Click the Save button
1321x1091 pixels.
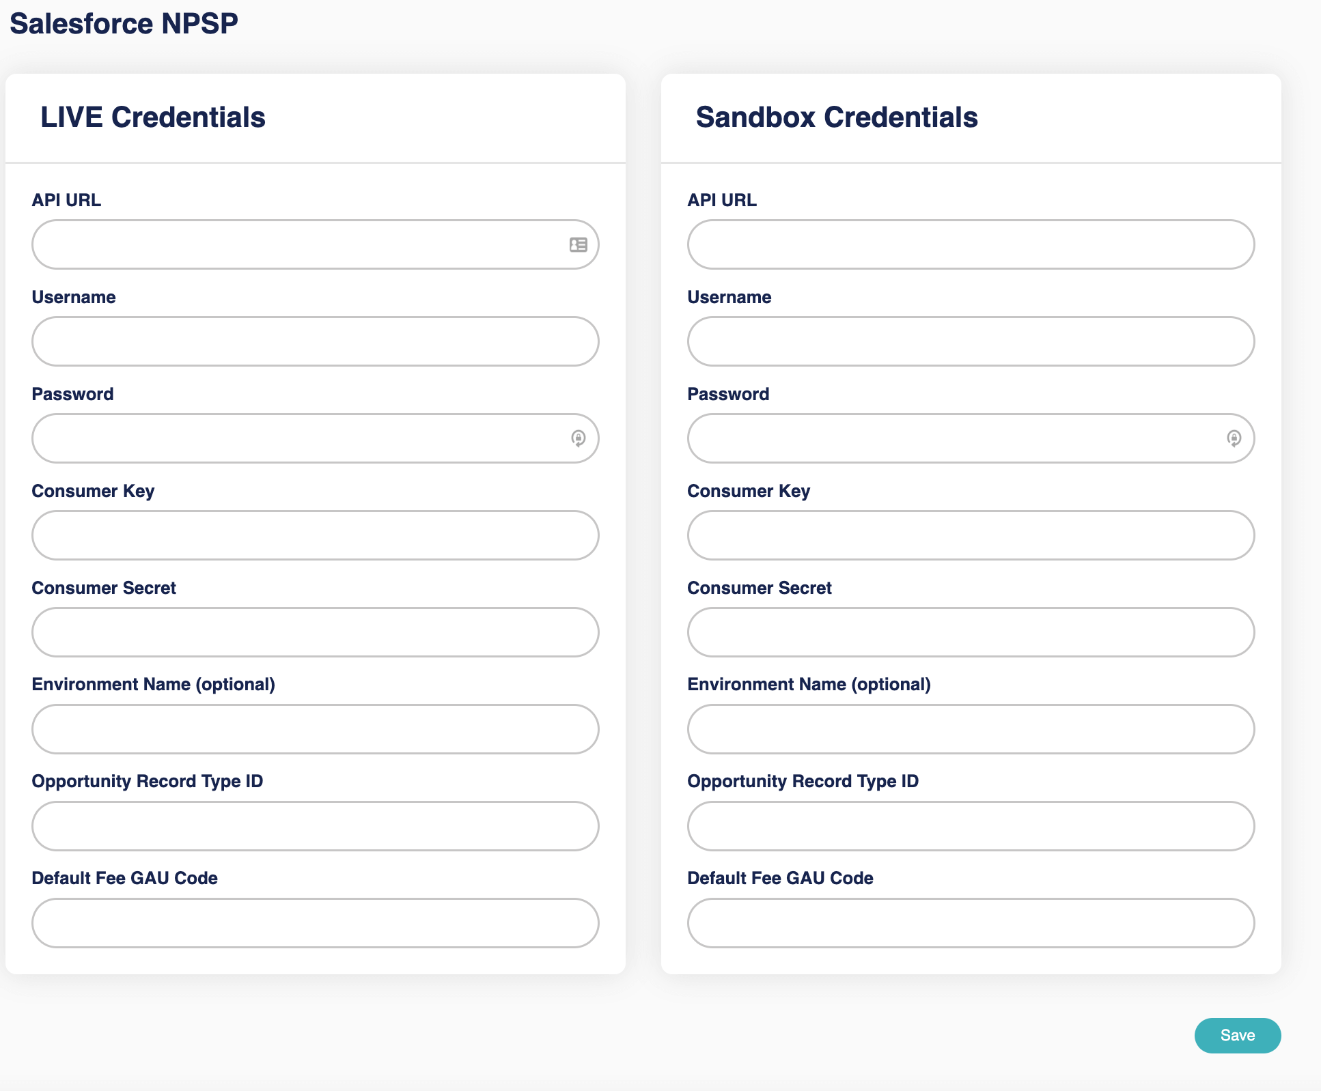[1237, 1035]
